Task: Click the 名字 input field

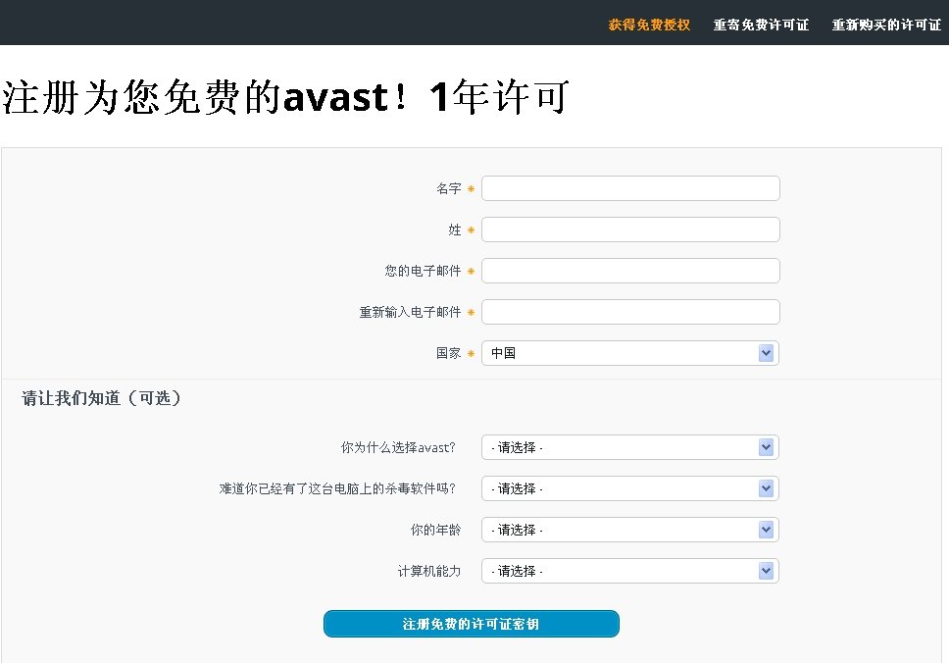Action: click(629, 187)
